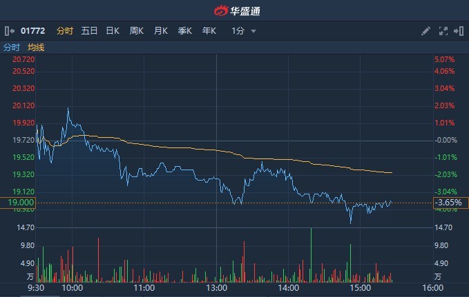This screenshot has height=297, width=469.
Task: Collapse the right side panel icon
Action: 459,31
